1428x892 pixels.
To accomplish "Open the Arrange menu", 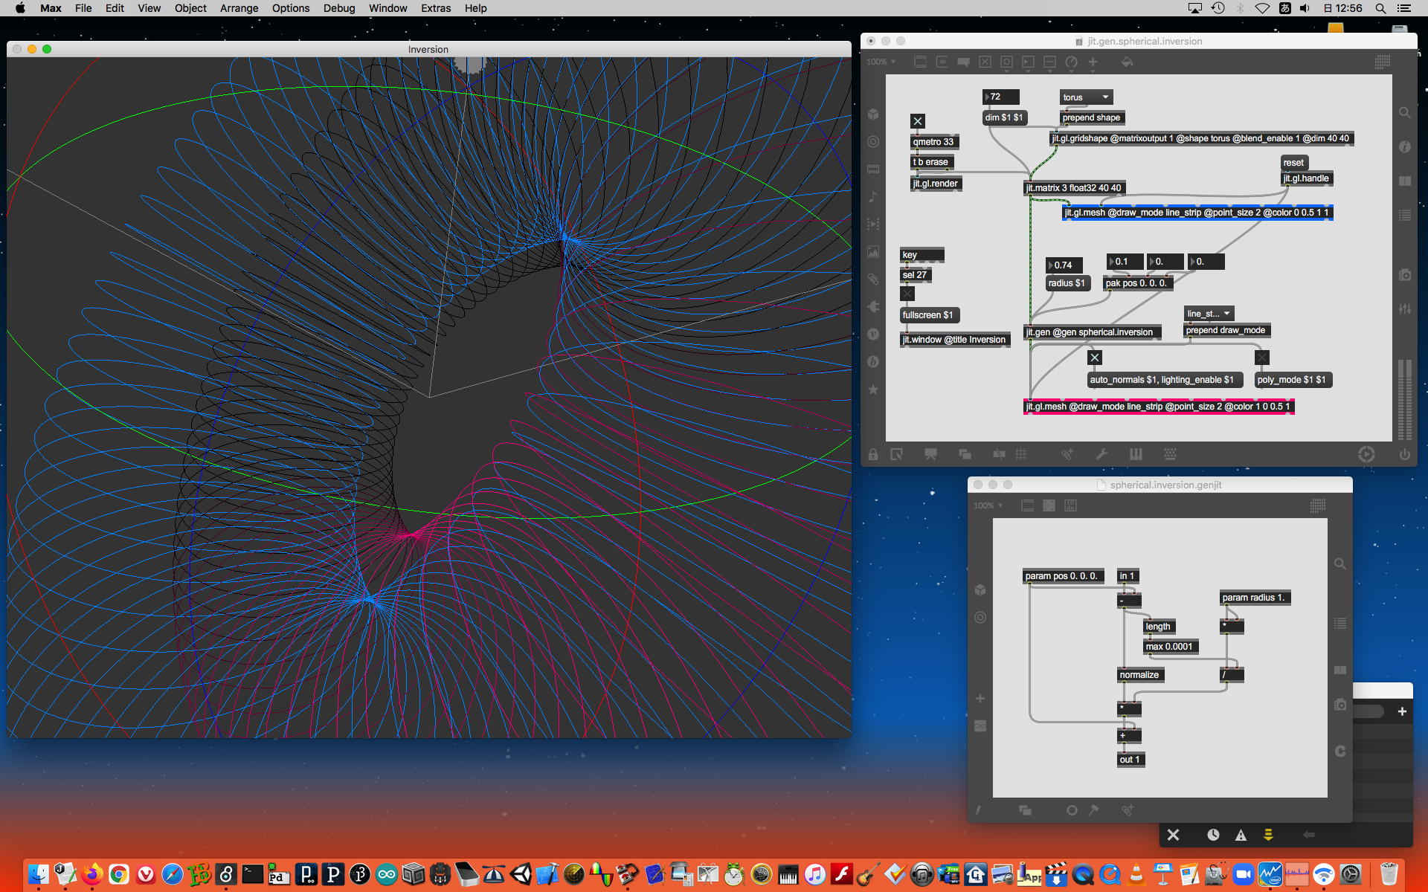I will (x=239, y=8).
